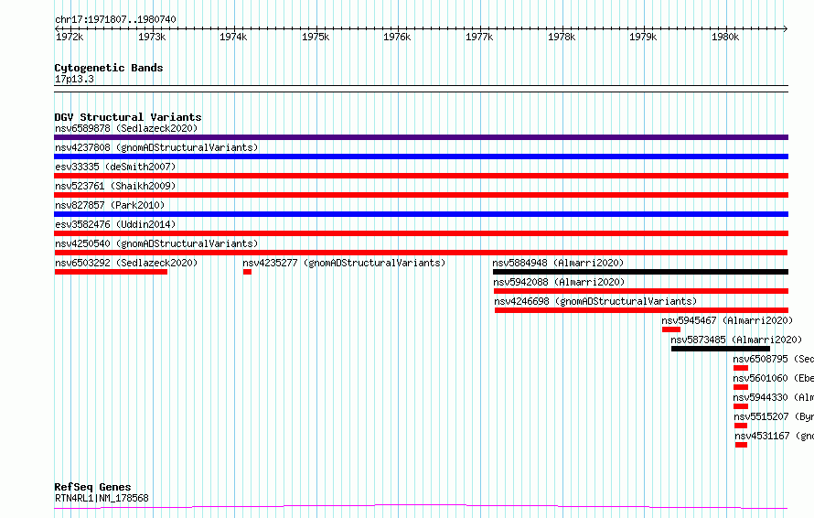814x518 pixels.
Task: Click the RTN4RL1|NM_178568 gene label
Action: tap(102, 498)
